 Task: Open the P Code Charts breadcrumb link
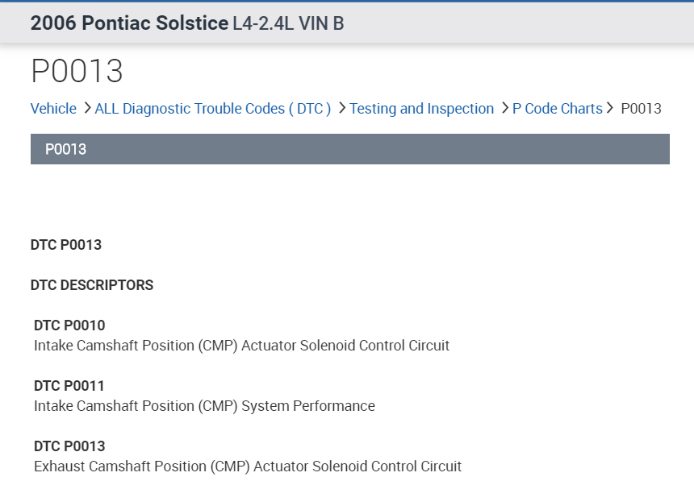pos(557,109)
